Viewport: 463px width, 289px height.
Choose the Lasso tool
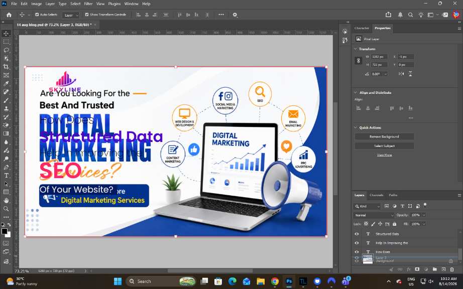click(x=6, y=50)
